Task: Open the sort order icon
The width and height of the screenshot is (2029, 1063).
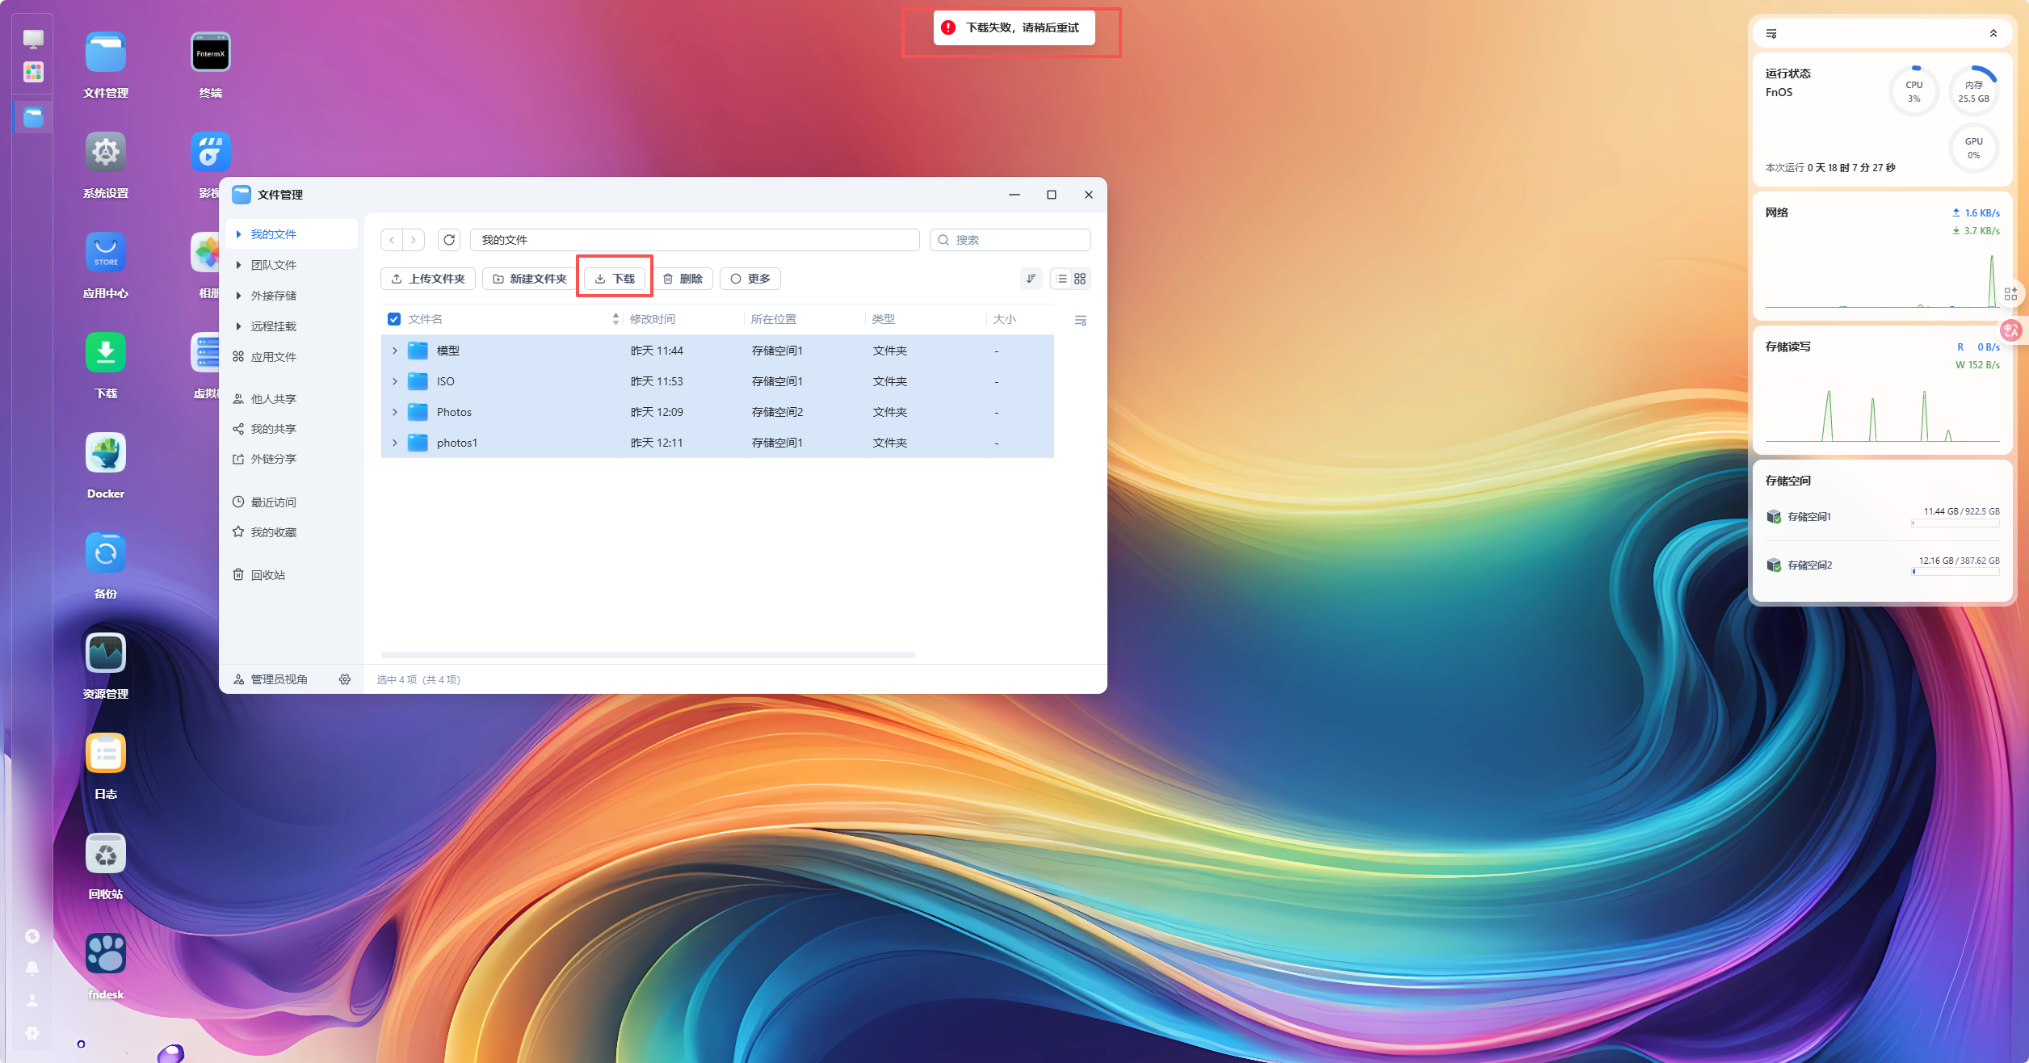Action: tap(1031, 279)
